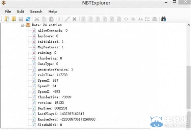
Task: Click the scrollbar up arrow
Action: point(189,25)
